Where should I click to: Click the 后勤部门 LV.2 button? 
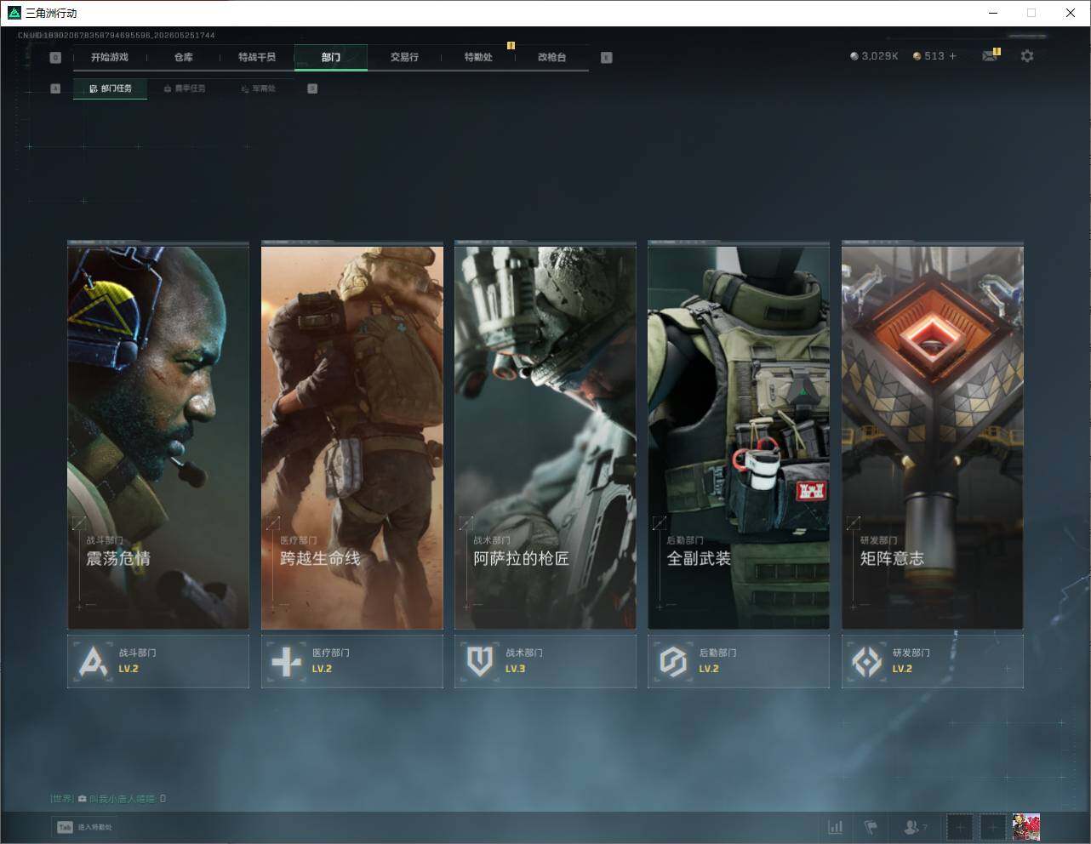pyautogui.click(x=739, y=661)
